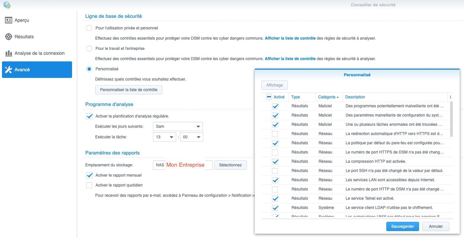Click 'Personnaliser la liste de contrôle' button

tap(129, 90)
